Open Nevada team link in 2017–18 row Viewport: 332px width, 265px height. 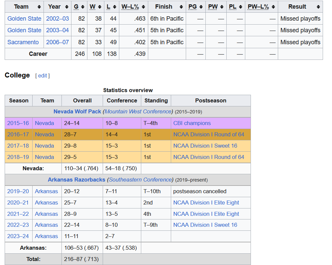(x=45, y=146)
